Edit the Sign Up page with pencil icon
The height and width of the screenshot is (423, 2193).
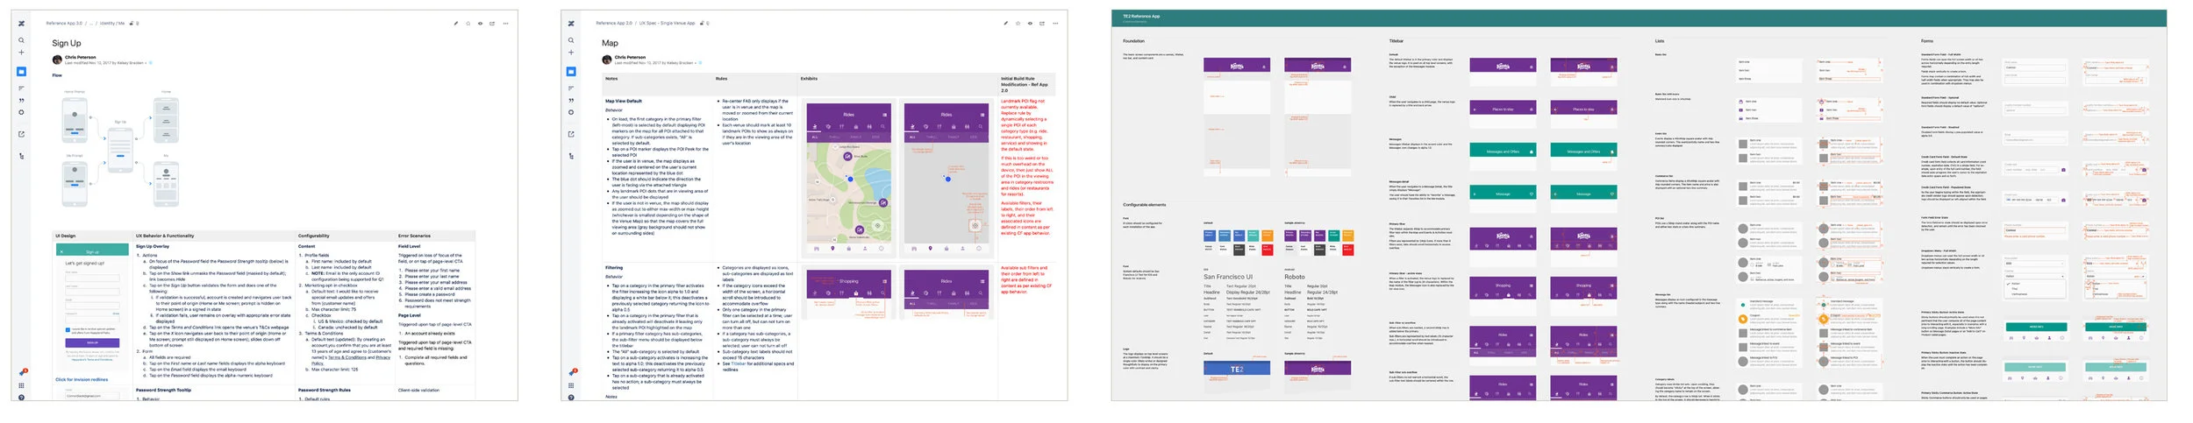pyautogui.click(x=455, y=24)
